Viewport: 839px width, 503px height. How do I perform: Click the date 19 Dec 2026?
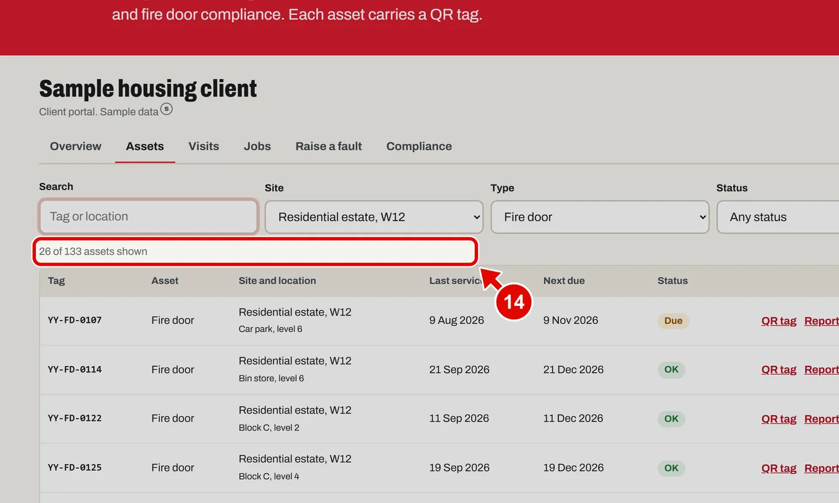574,468
